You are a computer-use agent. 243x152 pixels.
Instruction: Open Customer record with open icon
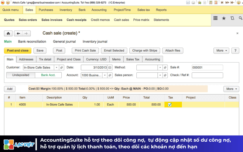[62, 67]
